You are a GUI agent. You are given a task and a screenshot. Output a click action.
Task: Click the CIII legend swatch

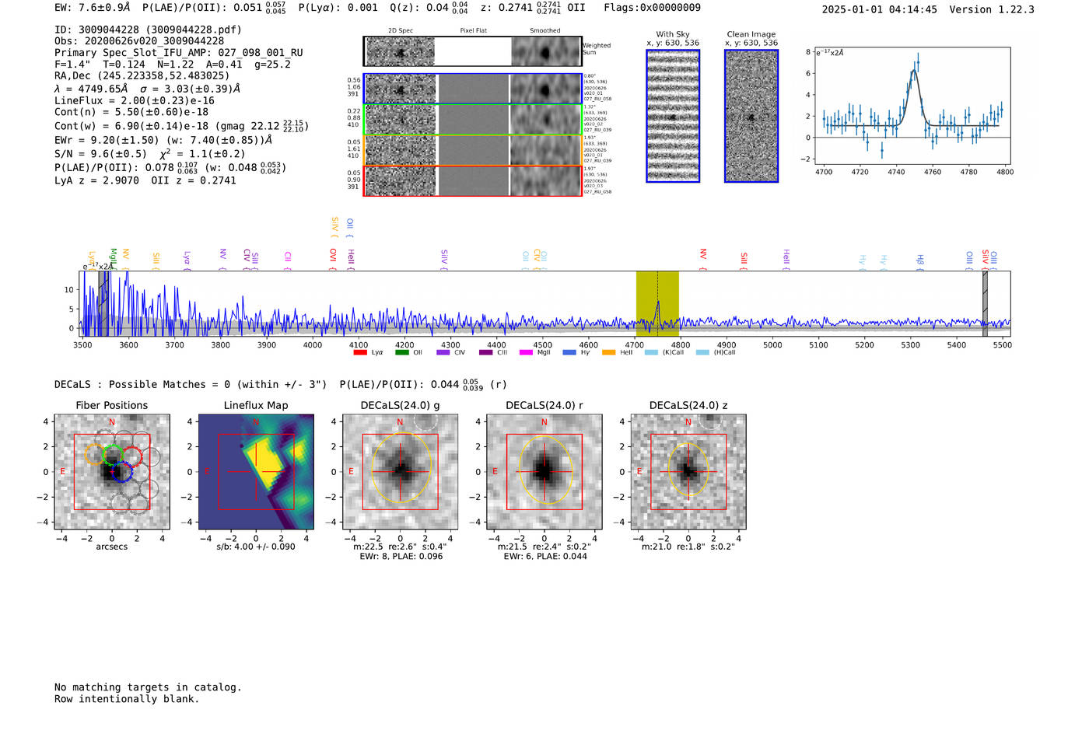(x=485, y=353)
